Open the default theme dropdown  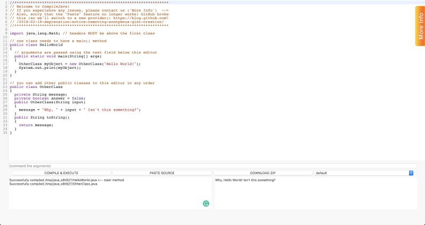coord(364,173)
